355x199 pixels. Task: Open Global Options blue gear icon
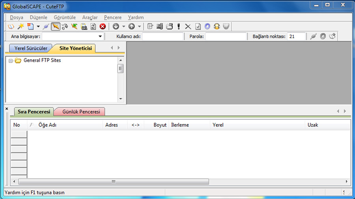point(207,26)
